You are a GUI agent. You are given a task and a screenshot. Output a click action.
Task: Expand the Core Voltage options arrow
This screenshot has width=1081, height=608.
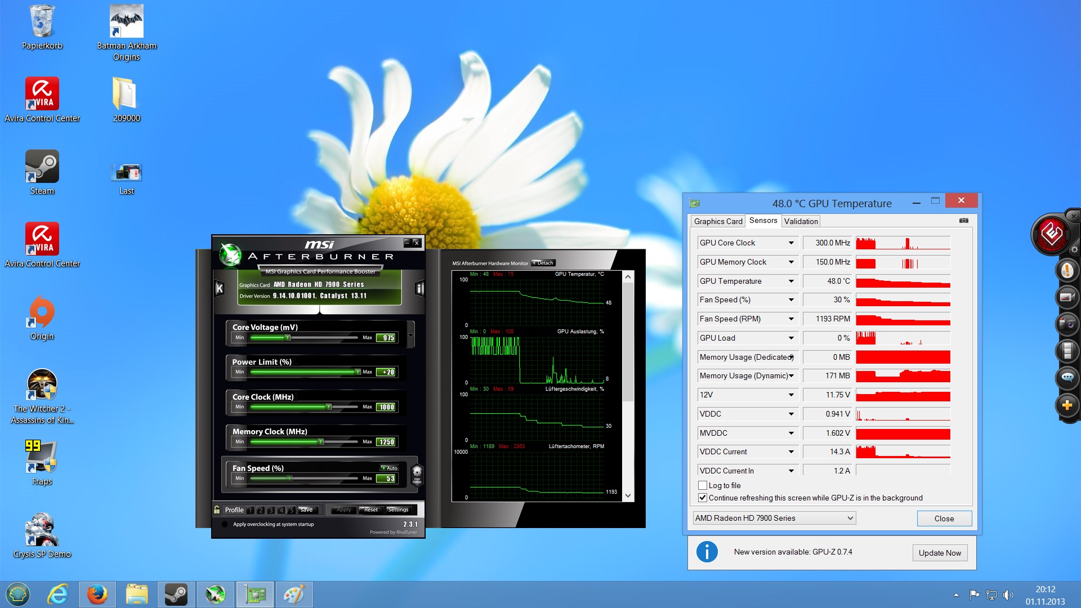click(x=410, y=335)
